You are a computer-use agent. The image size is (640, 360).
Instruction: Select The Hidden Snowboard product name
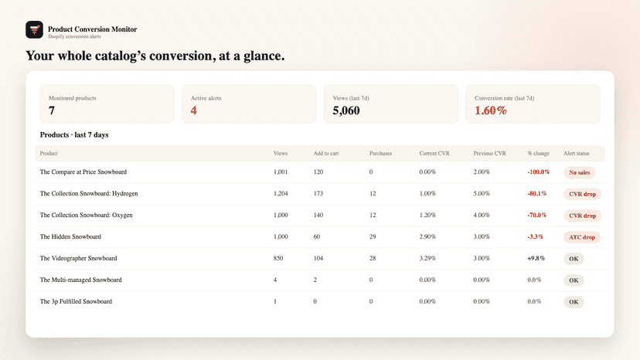(70, 236)
